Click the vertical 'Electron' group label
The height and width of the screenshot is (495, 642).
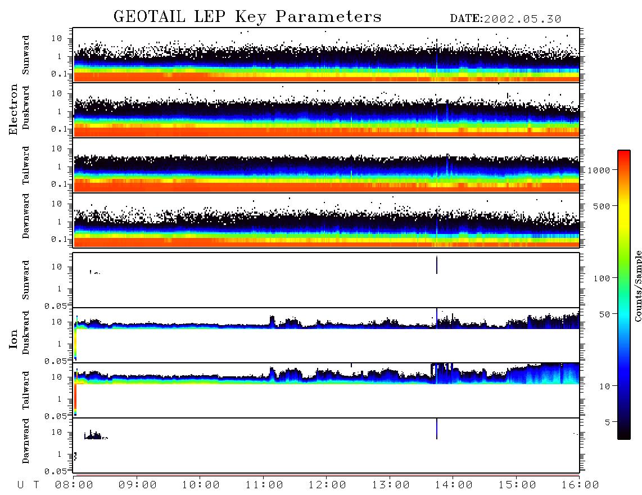(x=13, y=109)
